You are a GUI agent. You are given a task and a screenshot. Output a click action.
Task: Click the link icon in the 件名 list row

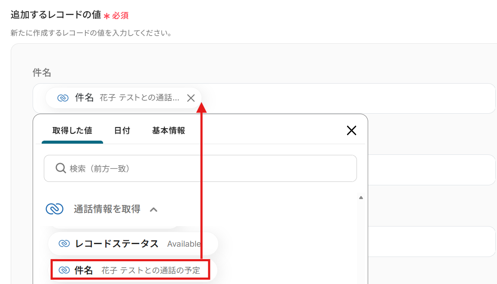pyautogui.click(x=64, y=270)
